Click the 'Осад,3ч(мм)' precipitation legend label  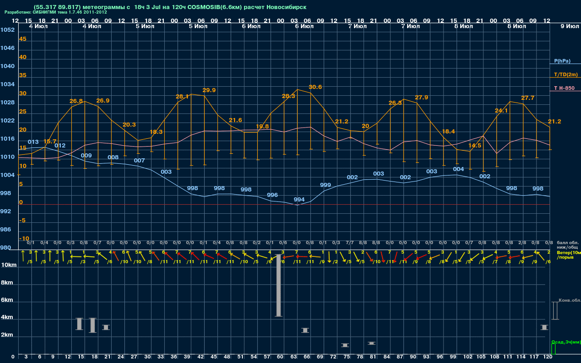[x=566, y=342]
